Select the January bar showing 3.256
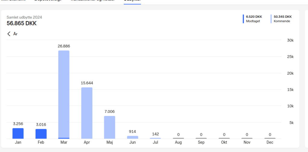308x152 pixels. pos(18,133)
